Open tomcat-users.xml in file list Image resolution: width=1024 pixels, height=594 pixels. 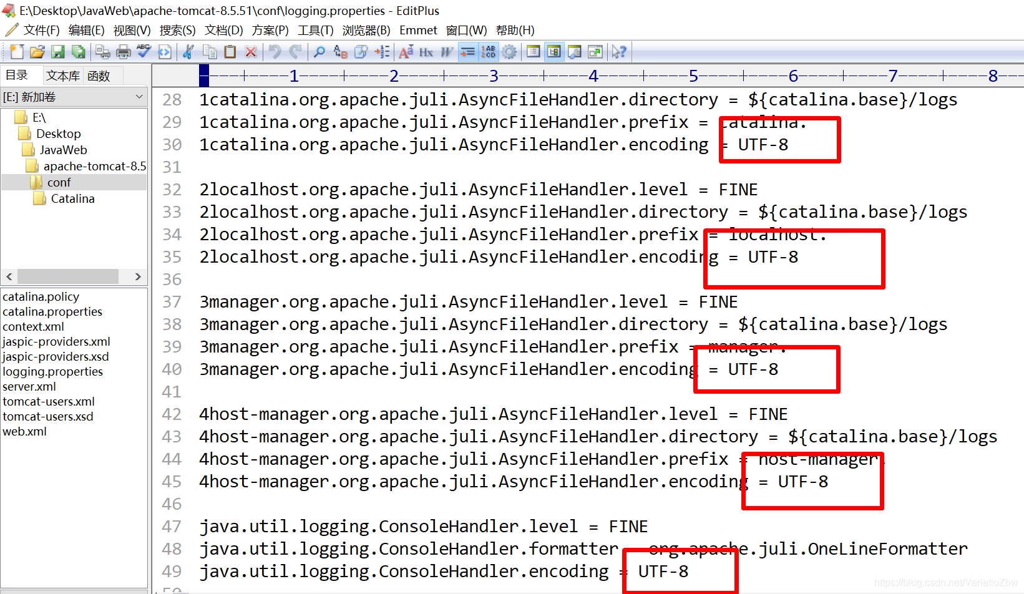(49, 401)
